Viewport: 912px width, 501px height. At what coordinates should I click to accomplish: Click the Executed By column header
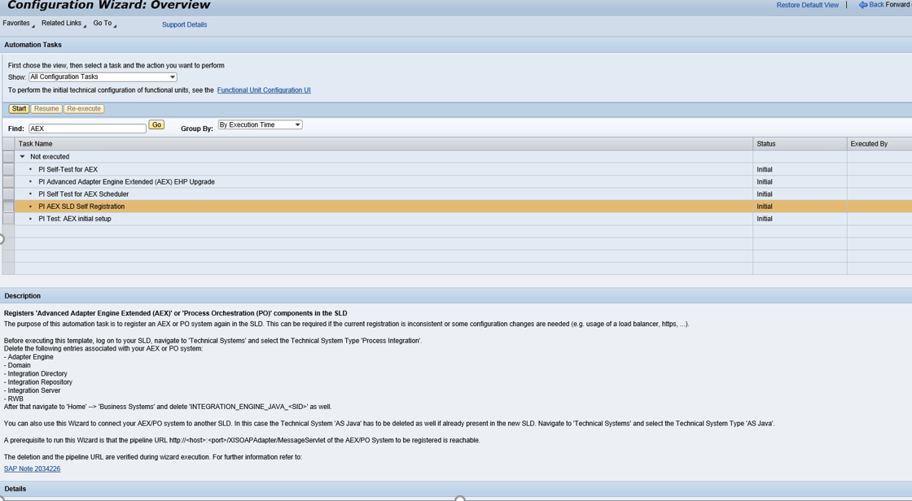879,144
